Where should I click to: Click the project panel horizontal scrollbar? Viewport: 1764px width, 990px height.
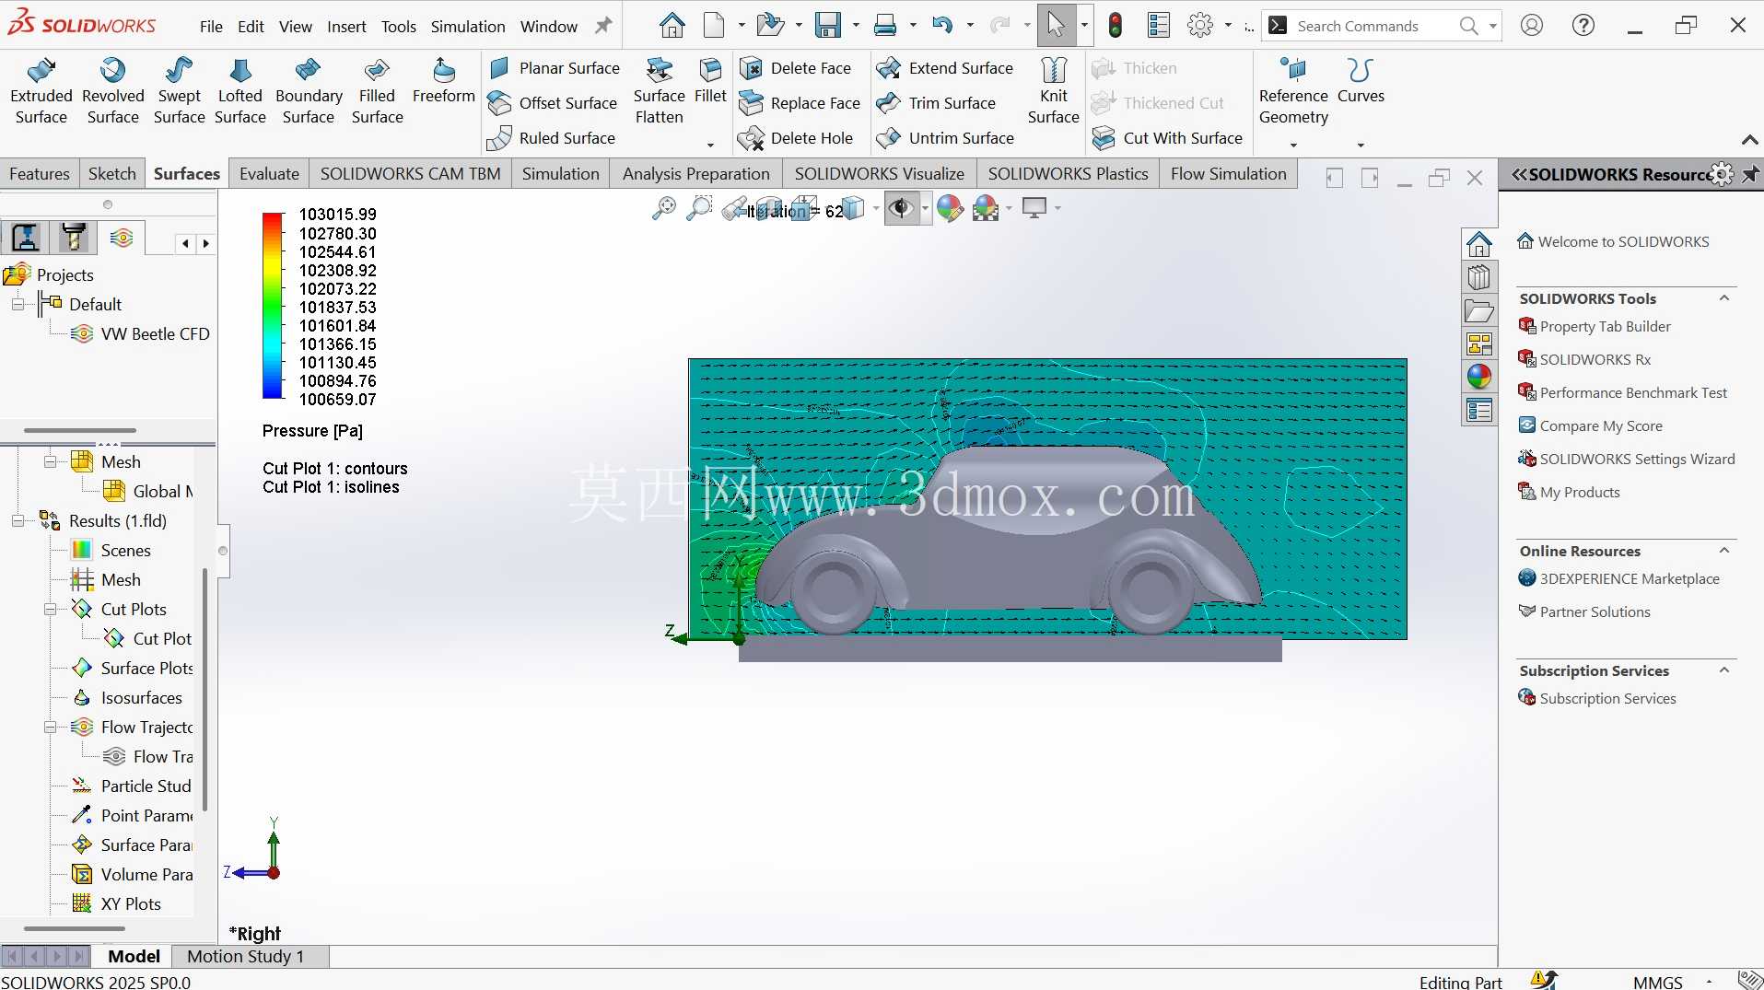pos(79,430)
